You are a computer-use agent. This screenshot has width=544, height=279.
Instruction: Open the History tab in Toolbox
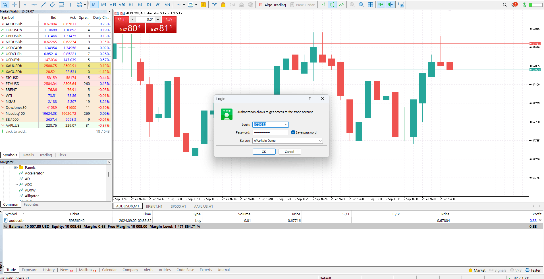(49, 270)
